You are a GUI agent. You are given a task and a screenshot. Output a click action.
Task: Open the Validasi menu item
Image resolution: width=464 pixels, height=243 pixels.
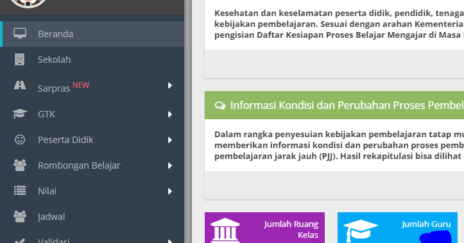tap(92, 237)
